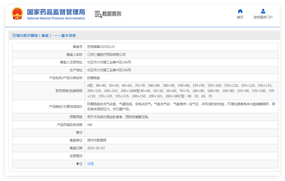285x181 pixels.
Task: Click the 数据查询 heading text
Action: [112, 14]
